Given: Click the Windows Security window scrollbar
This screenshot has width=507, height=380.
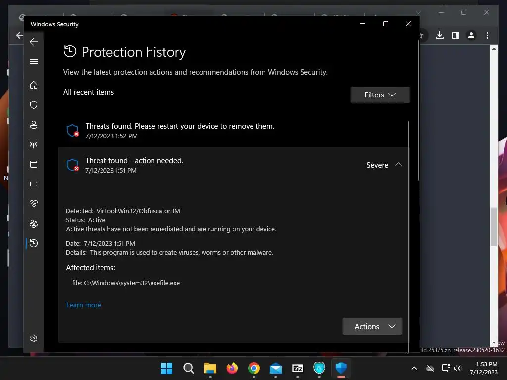Looking at the screenshot, I should coord(418,110).
